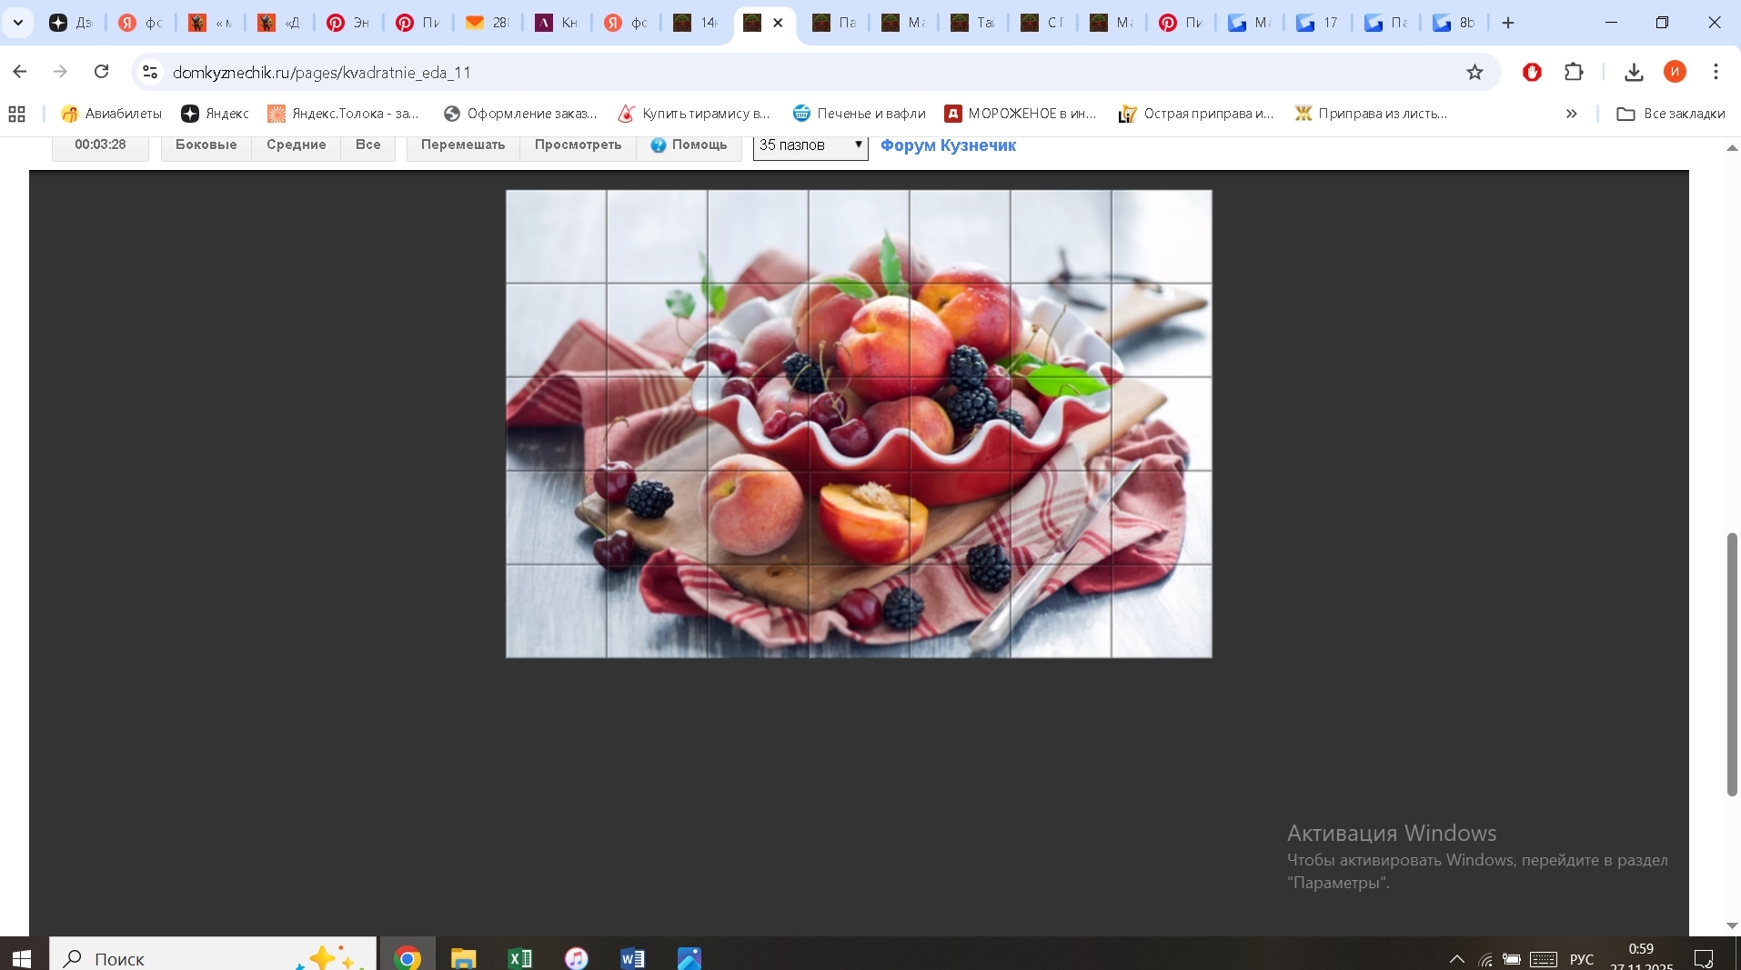
Task: Open the "Купить тирамису" bookmark
Action: (x=693, y=114)
